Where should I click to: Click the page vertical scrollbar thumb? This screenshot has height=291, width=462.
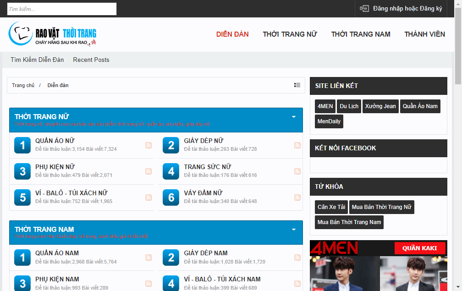(458, 46)
